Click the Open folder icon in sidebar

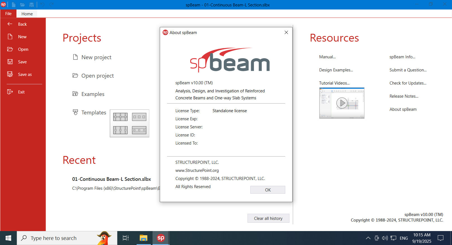(10, 49)
